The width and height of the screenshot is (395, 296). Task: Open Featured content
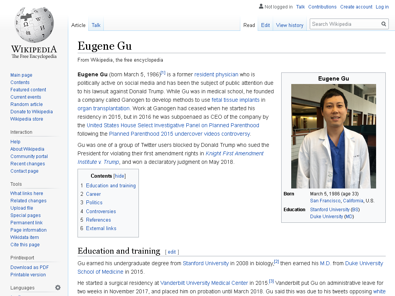[x=28, y=89]
